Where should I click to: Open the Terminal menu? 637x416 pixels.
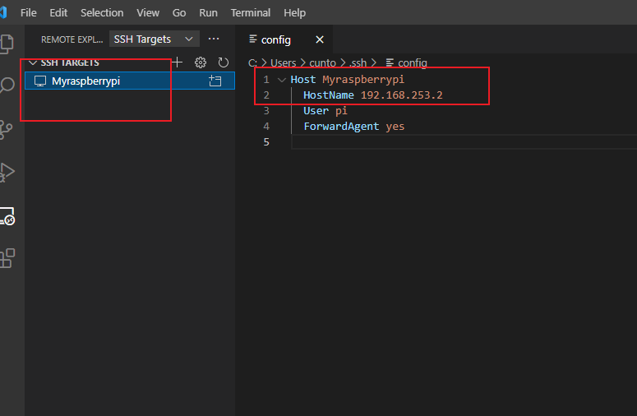point(251,13)
